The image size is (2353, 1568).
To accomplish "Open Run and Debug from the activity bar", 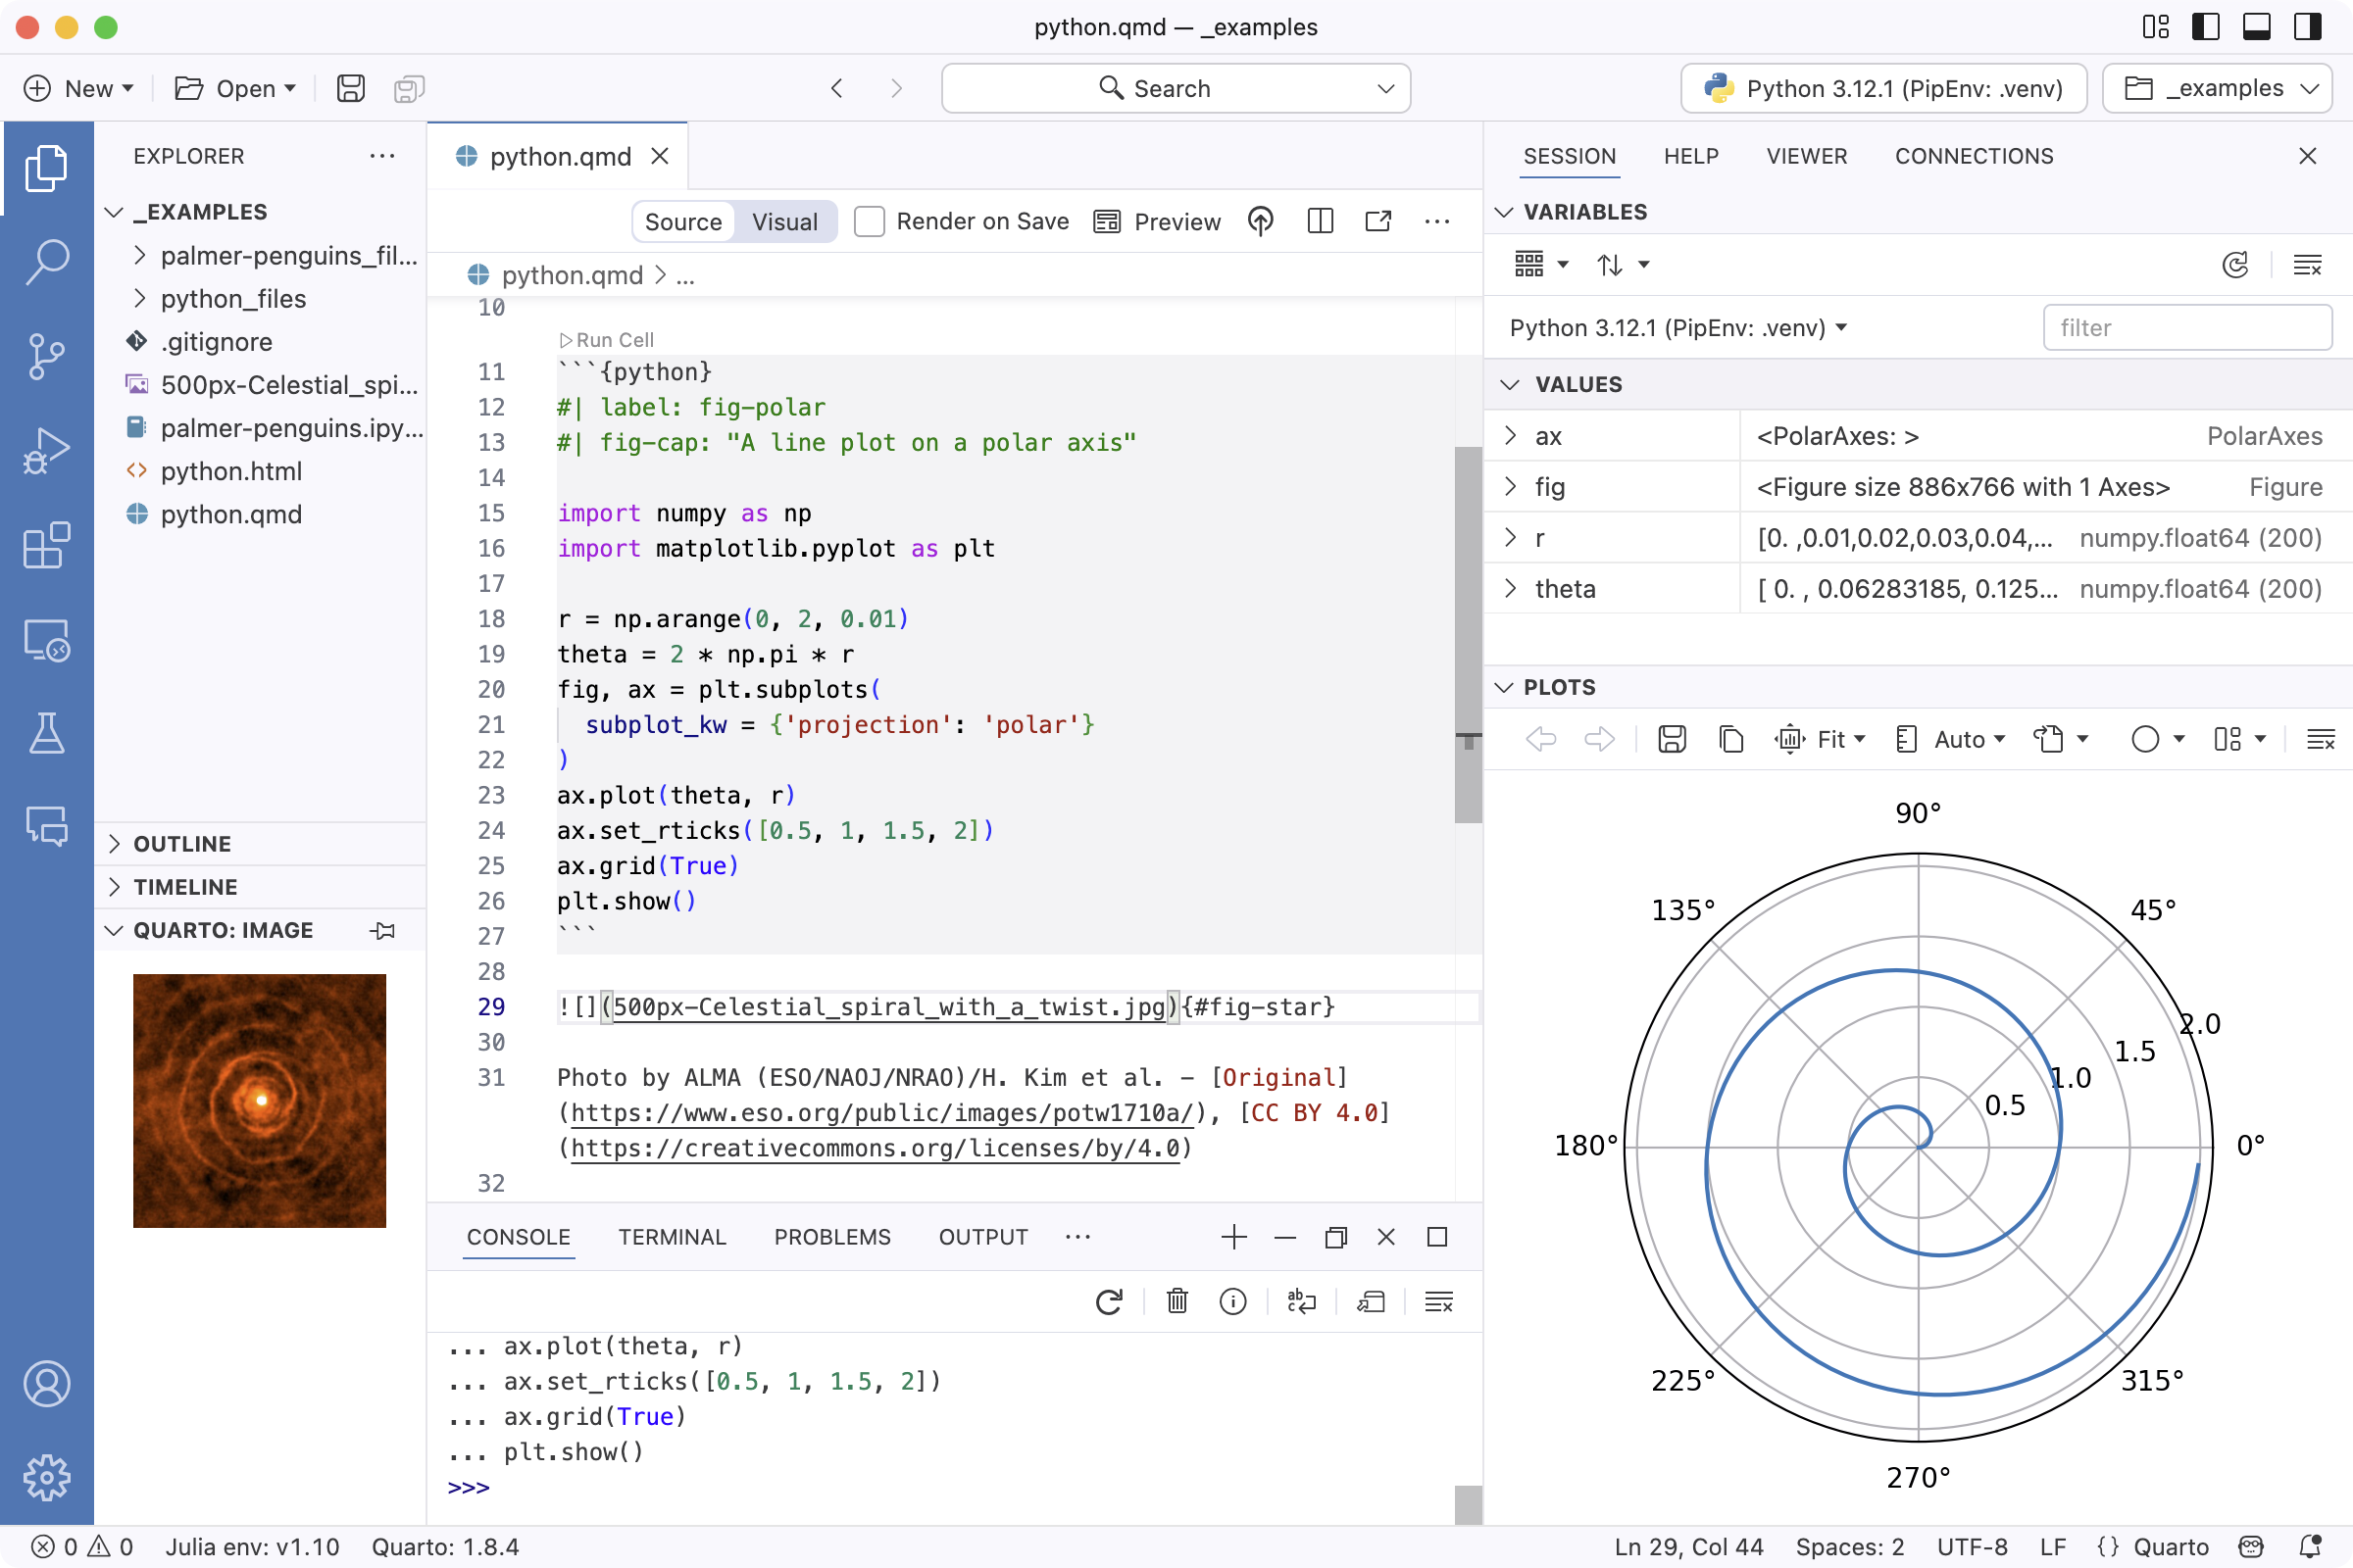I will (47, 451).
